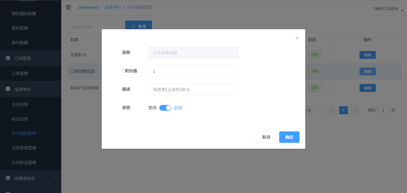Click the 会员中心 grid icon in sidebar

[8, 89]
